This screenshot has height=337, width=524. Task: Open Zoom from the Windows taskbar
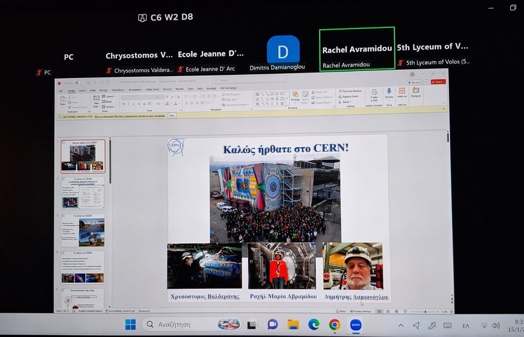click(x=355, y=324)
